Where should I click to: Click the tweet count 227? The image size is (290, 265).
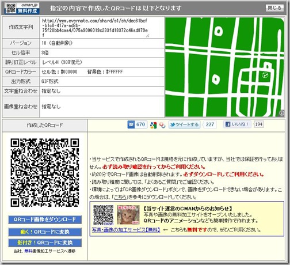(x=209, y=124)
